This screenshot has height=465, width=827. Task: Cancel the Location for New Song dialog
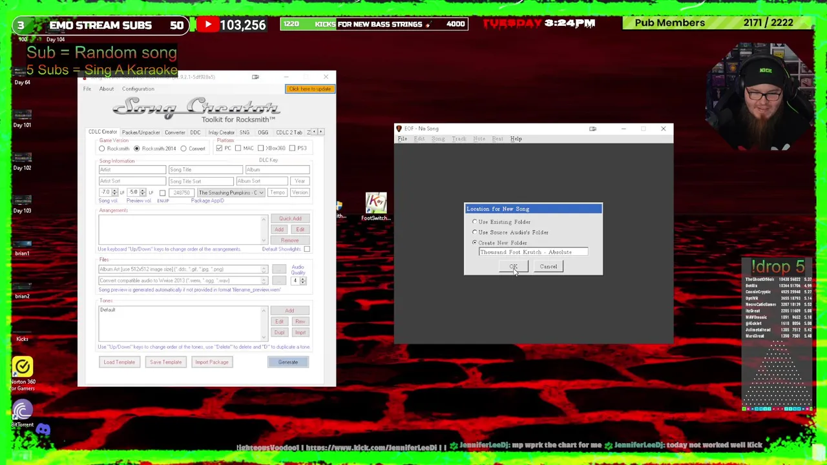(549, 267)
